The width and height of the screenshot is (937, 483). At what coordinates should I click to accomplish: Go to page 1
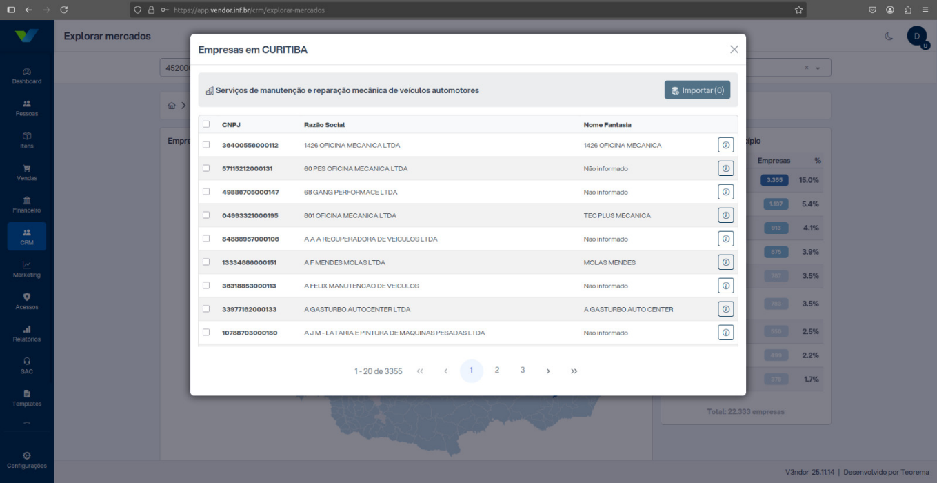(472, 371)
